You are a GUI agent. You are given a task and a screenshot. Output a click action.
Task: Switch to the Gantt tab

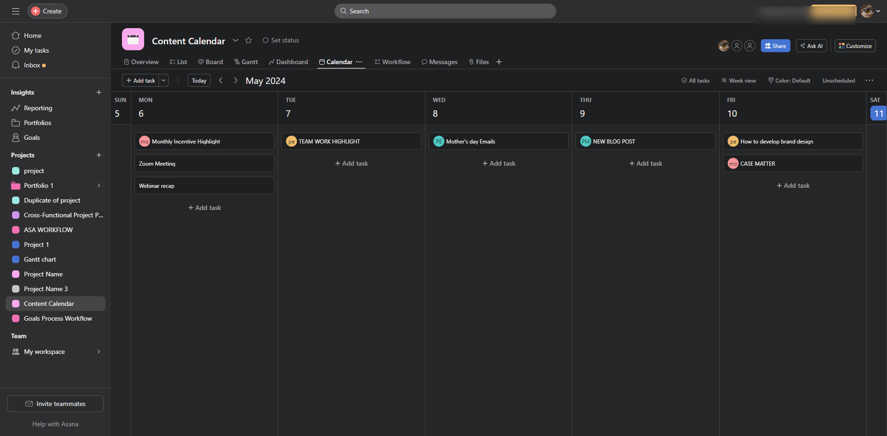[x=246, y=62]
